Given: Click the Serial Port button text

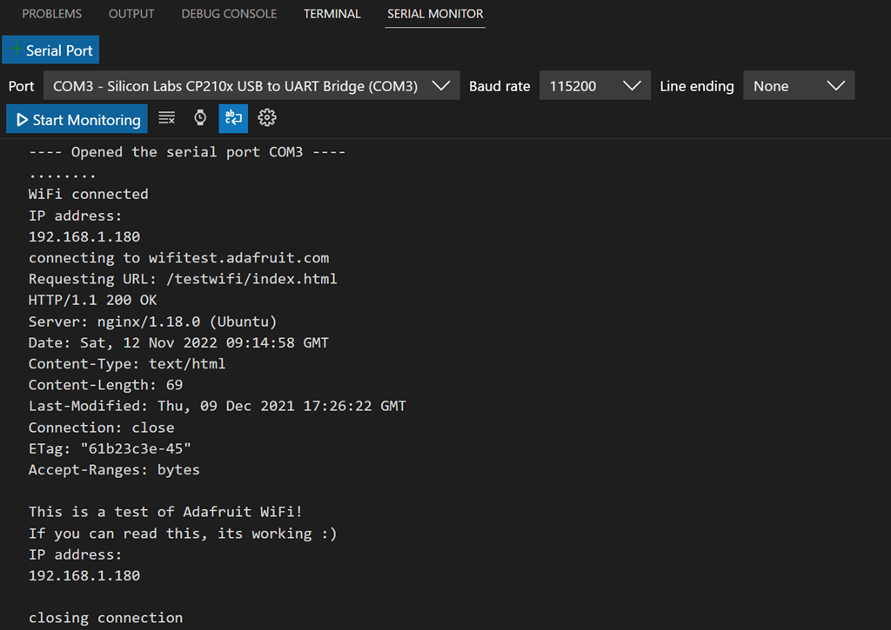Looking at the screenshot, I should [x=59, y=50].
